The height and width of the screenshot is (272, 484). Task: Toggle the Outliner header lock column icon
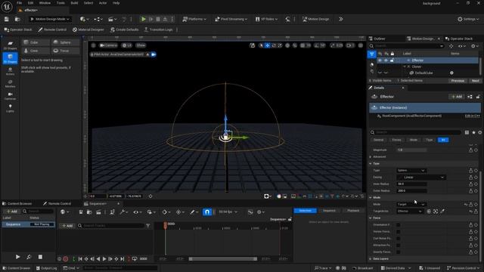click(x=392, y=54)
